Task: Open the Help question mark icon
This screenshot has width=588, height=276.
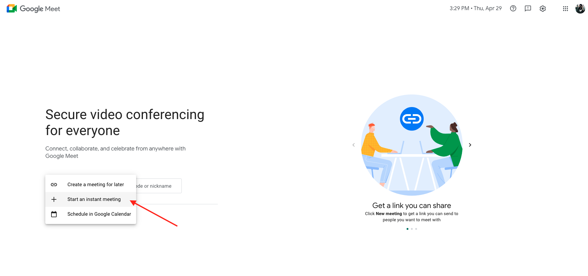Action: click(x=513, y=9)
